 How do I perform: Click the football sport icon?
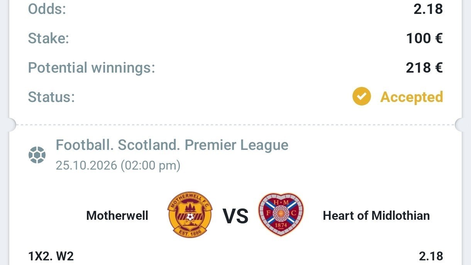coord(37,155)
